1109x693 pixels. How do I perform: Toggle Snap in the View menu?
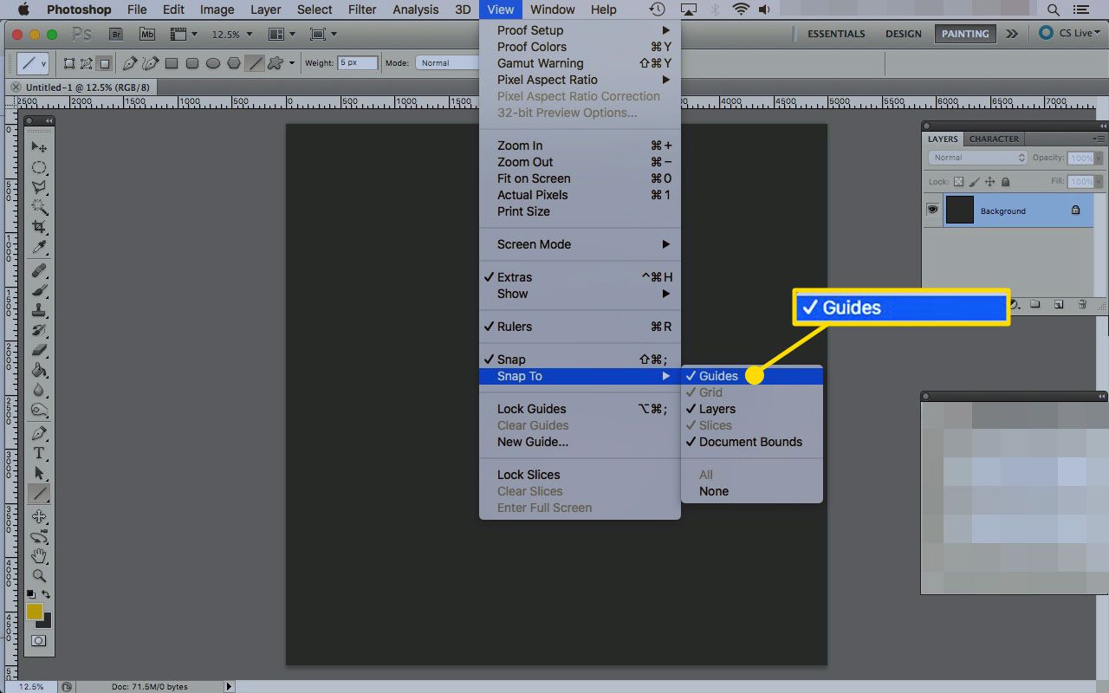click(580, 359)
